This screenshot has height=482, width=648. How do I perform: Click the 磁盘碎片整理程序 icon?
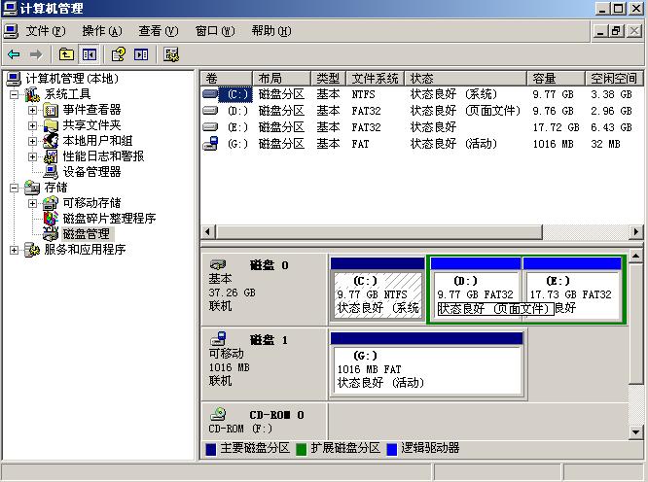(51, 219)
